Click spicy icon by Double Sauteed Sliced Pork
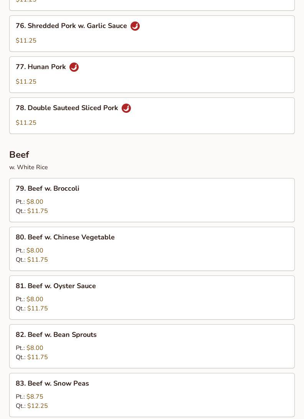This screenshot has width=304, height=419. click(x=126, y=108)
